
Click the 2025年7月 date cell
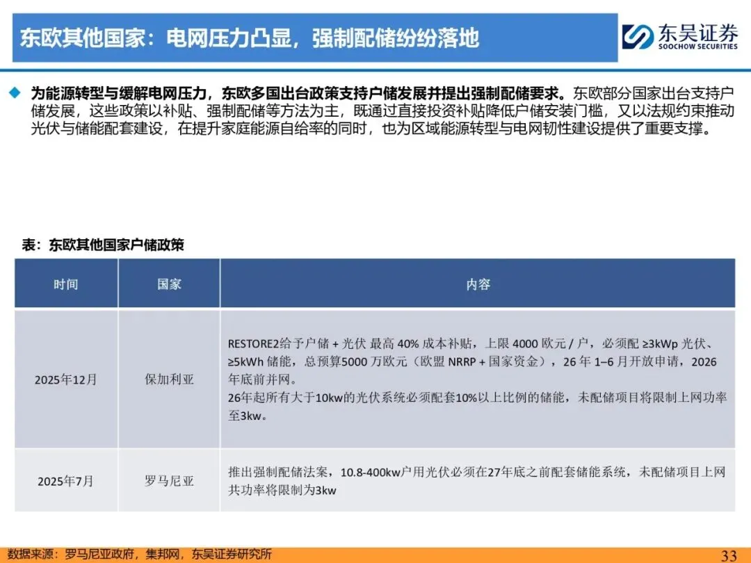coord(66,481)
